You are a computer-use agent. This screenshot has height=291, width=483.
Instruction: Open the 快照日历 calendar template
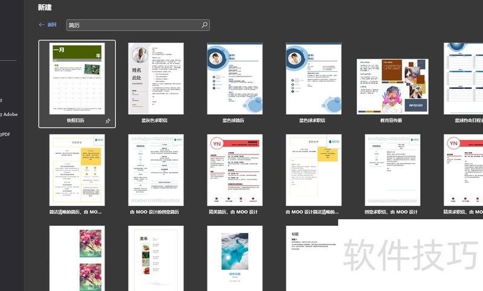coord(77,78)
